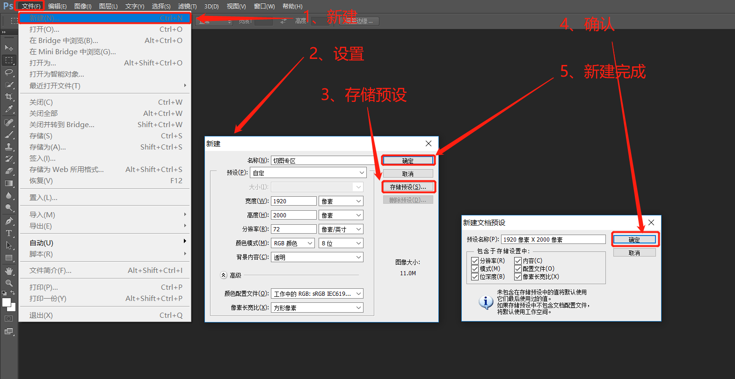Open the 像素长宽比 dropdown showing 方形像素
Image resolution: width=735 pixels, height=379 pixels.
pos(317,307)
